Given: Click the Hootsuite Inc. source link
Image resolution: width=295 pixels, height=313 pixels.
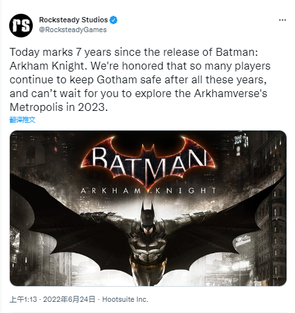Looking at the screenshot, I should [x=125, y=299].
